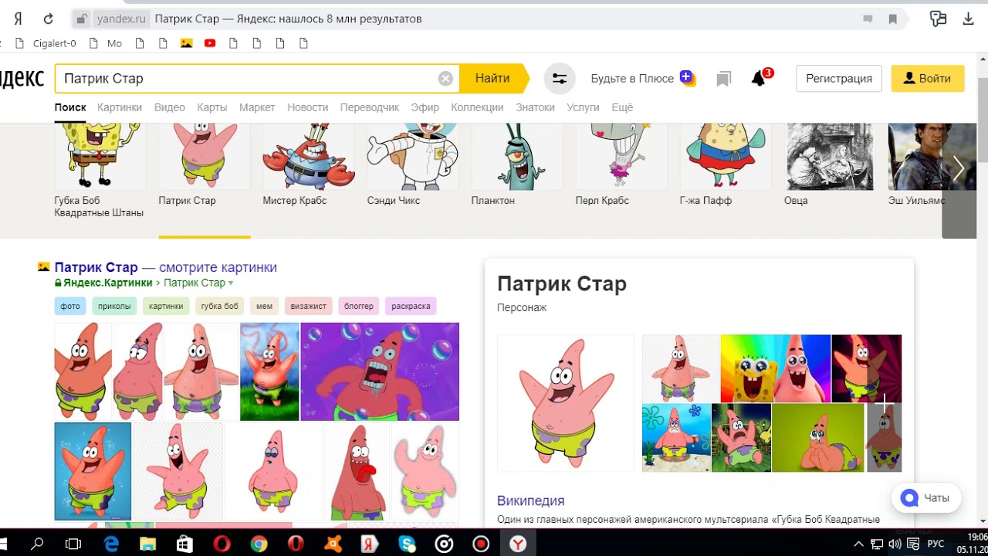Select Губка Боб Квадратные Штаны character card
The width and height of the screenshot is (988, 556).
tap(100, 170)
